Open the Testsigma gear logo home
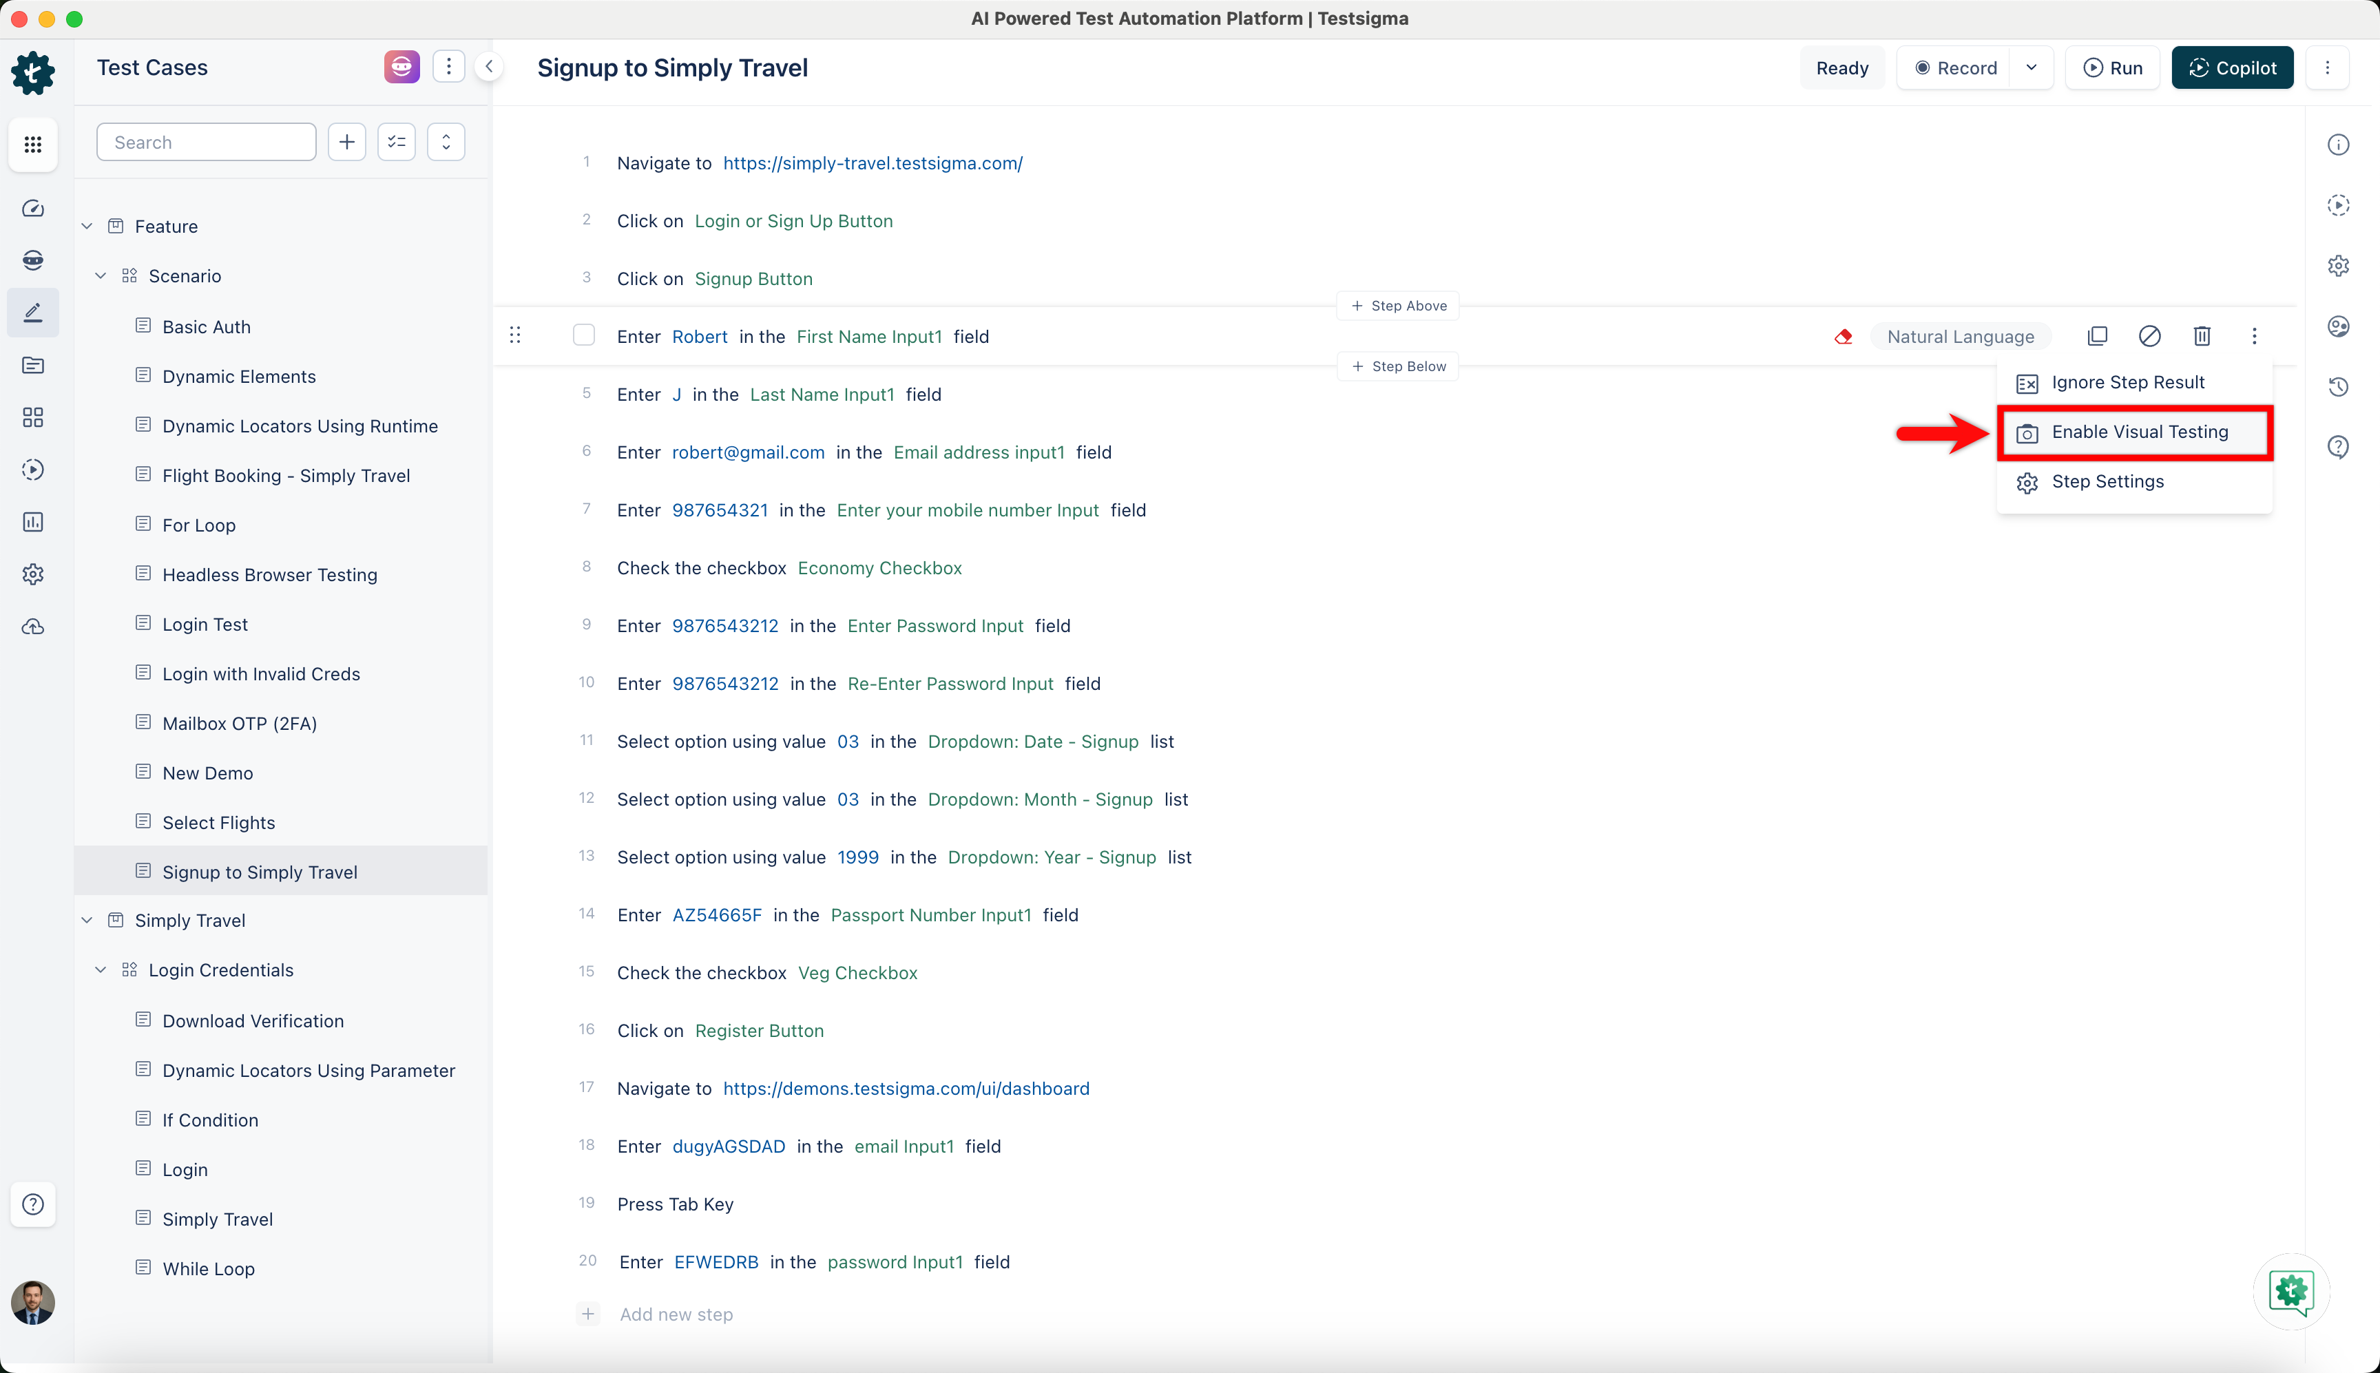 pyautogui.click(x=33, y=72)
